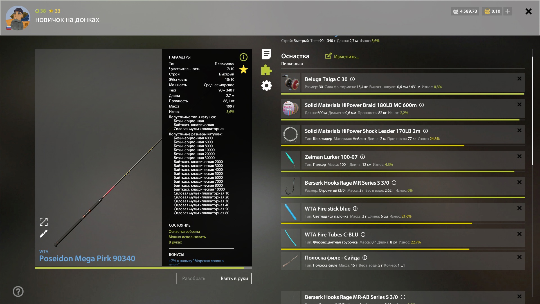Click the Оснастка собрана status text
The width and height of the screenshot is (540, 304).
[x=184, y=231]
